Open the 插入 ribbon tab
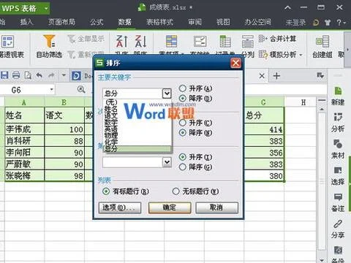The height and width of the screenshot is (263, 351). click(26, 22)
